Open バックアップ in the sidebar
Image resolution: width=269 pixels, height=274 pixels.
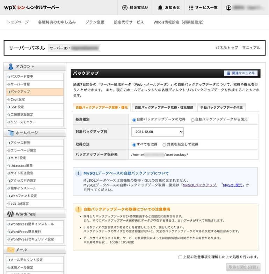(35, 92)
